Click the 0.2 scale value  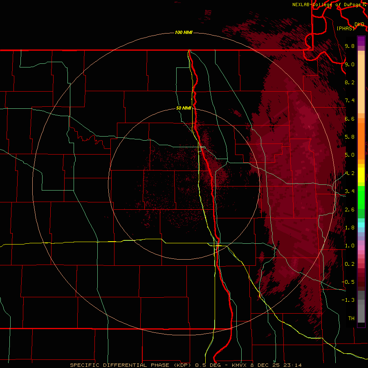(x=350, y=264)
